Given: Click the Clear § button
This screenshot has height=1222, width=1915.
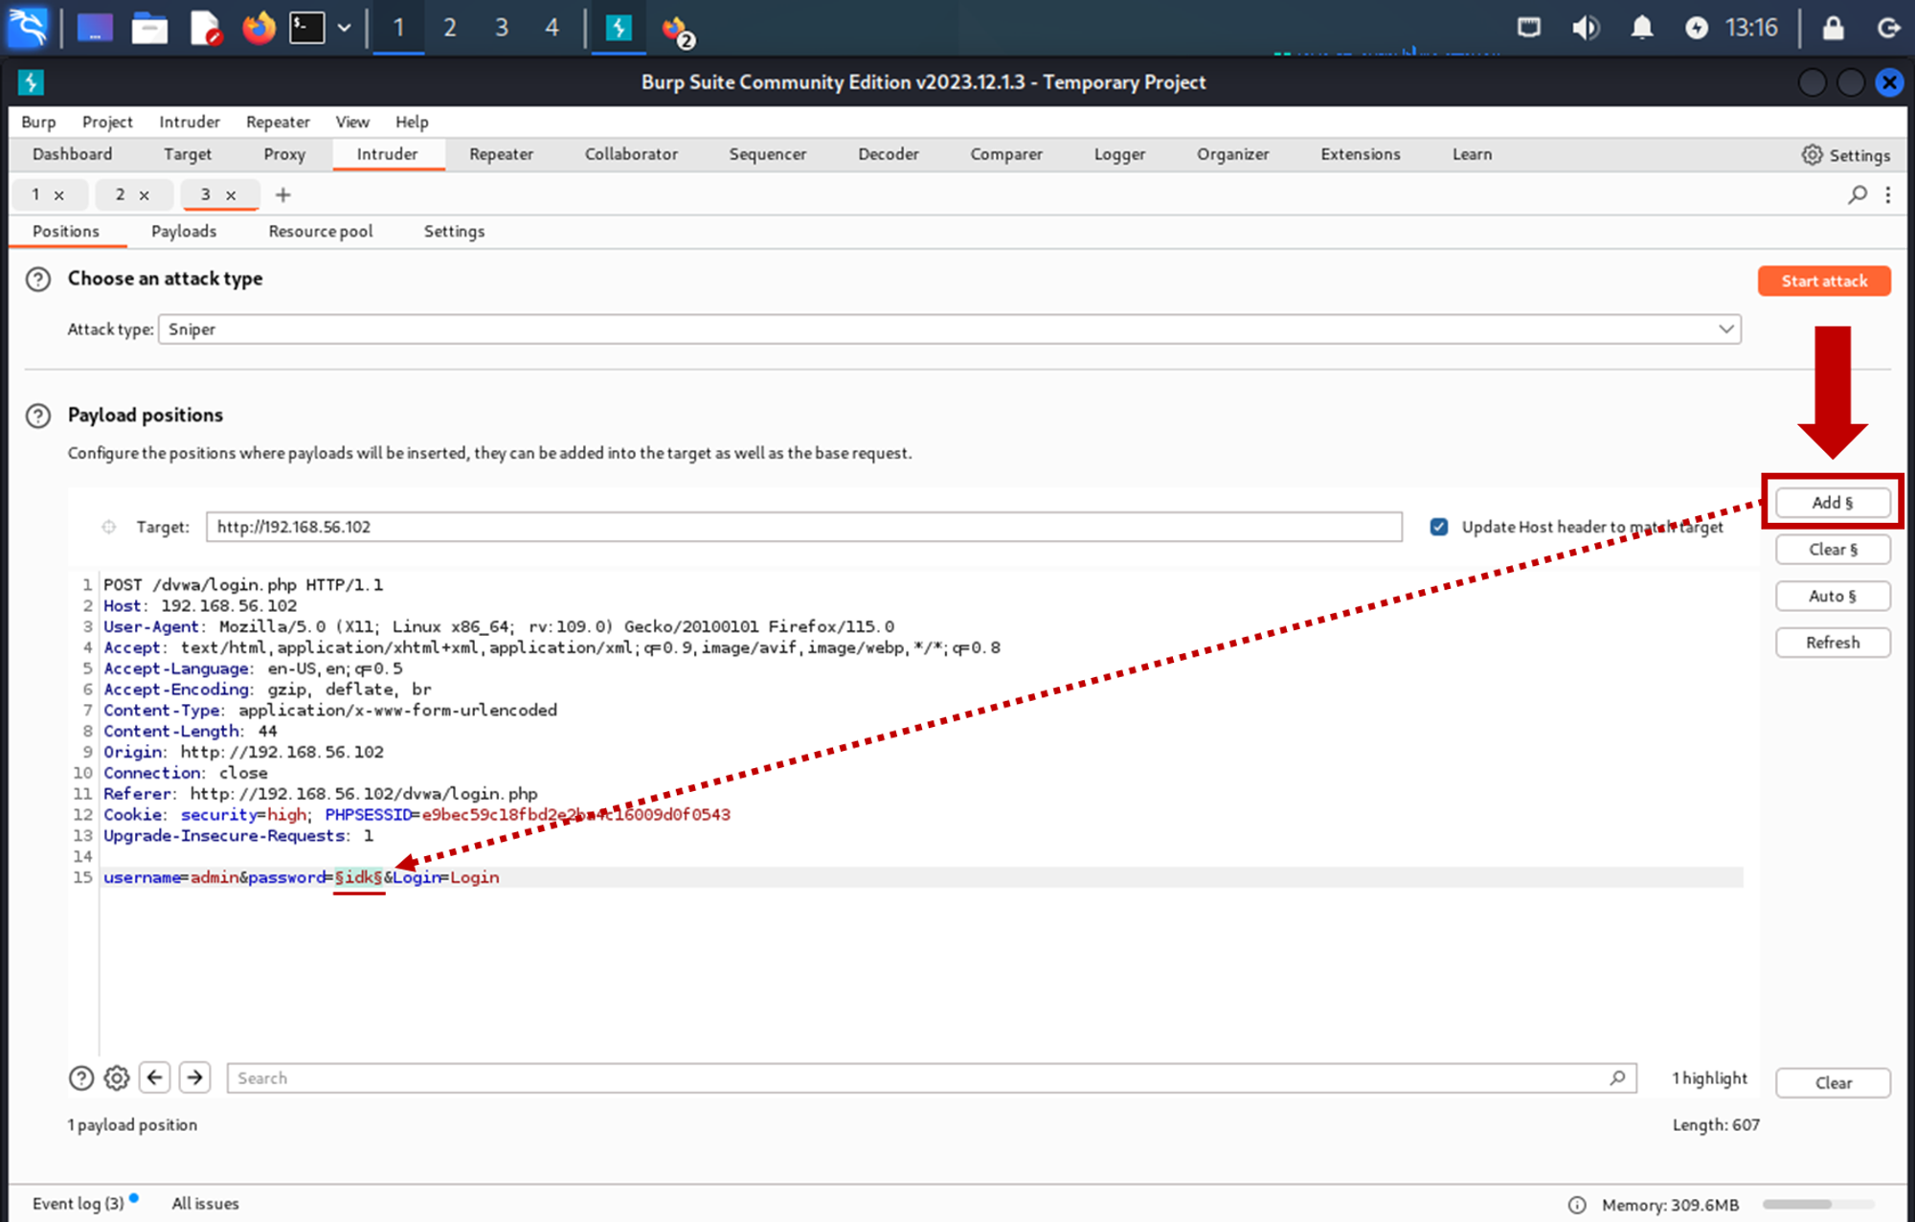Looking at the screenshot, I should 1833,550.
